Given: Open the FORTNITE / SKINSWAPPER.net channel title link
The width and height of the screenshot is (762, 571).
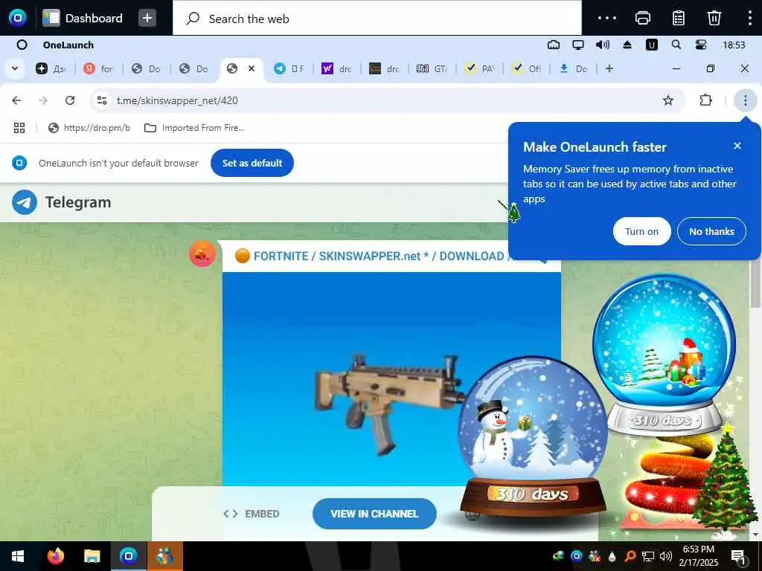Looking at the screenshot, I should 381,256.
